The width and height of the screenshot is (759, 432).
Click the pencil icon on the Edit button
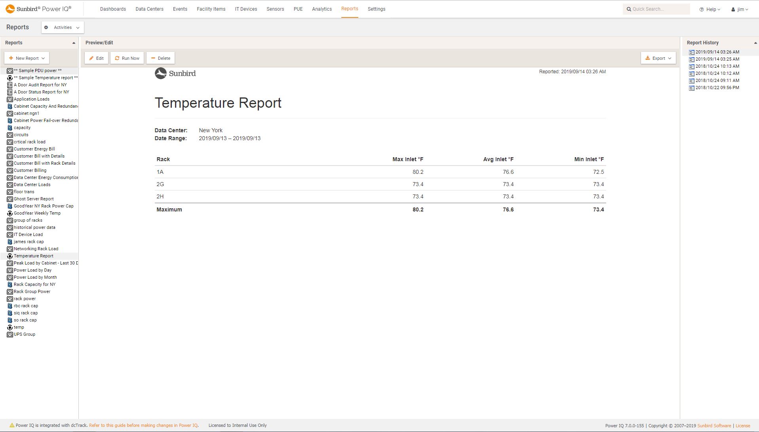(91, 58)
